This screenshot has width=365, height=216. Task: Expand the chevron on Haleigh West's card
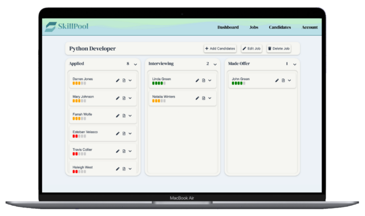click(130, 169)
